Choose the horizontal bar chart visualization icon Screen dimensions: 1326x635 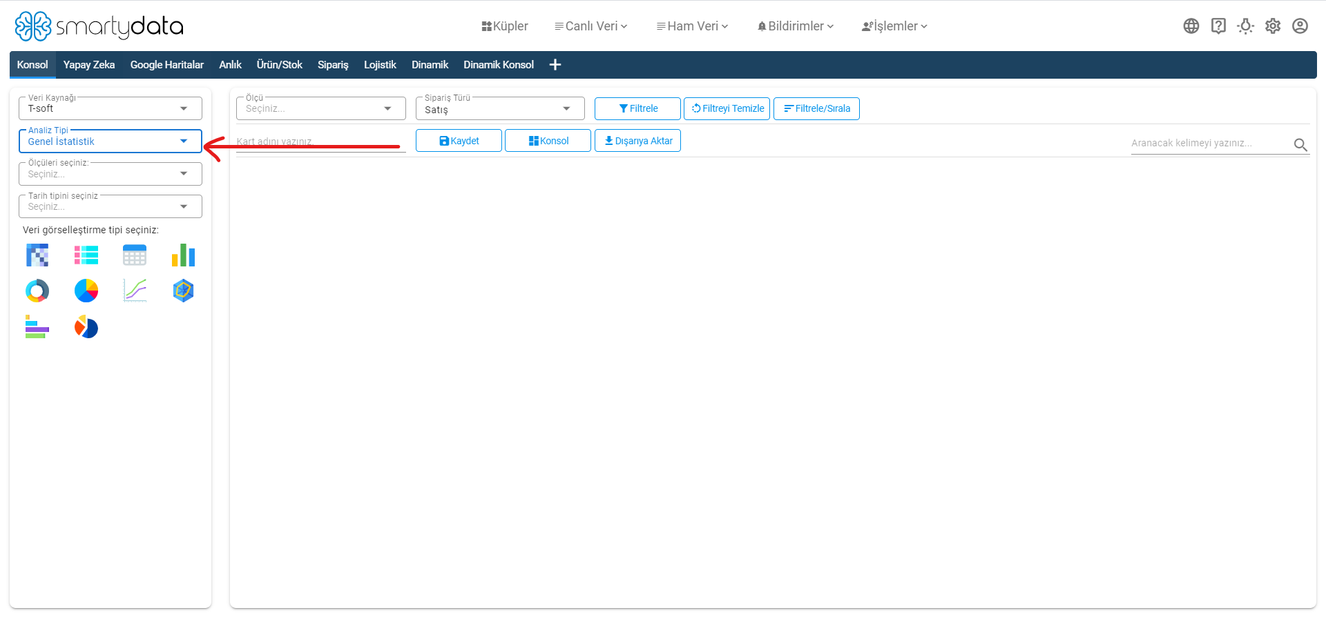tap(37, 326)
